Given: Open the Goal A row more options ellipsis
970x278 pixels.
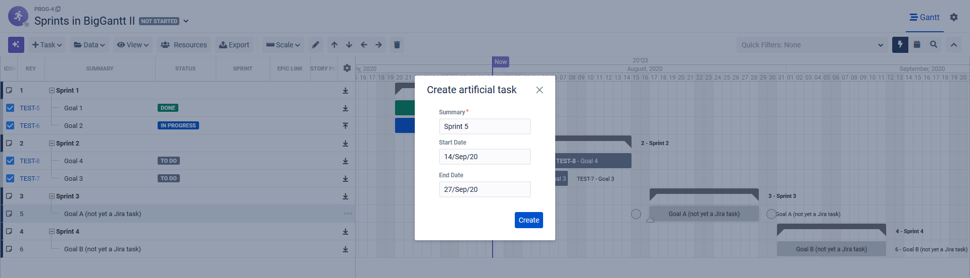Looking at the screenshot, I should click(348, 214).
